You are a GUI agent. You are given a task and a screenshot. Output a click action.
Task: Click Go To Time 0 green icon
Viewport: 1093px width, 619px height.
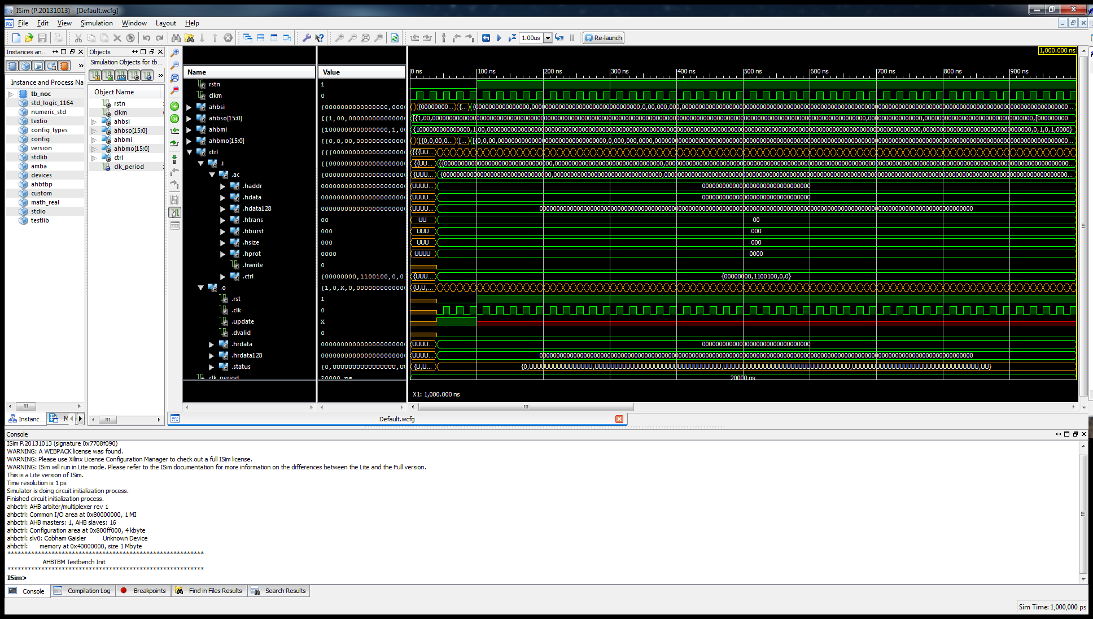175,106
